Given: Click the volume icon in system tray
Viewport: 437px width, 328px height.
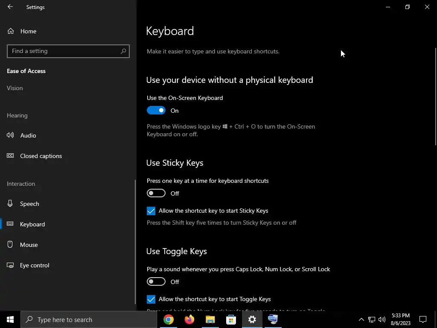Looking at the screenshot, I should tap(382, 319).
